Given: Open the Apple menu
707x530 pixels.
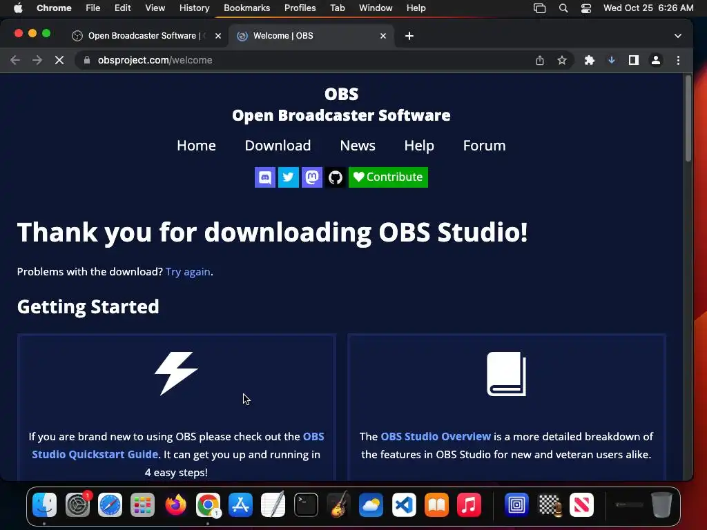Looking at the screenshot, I should (18, 8).
